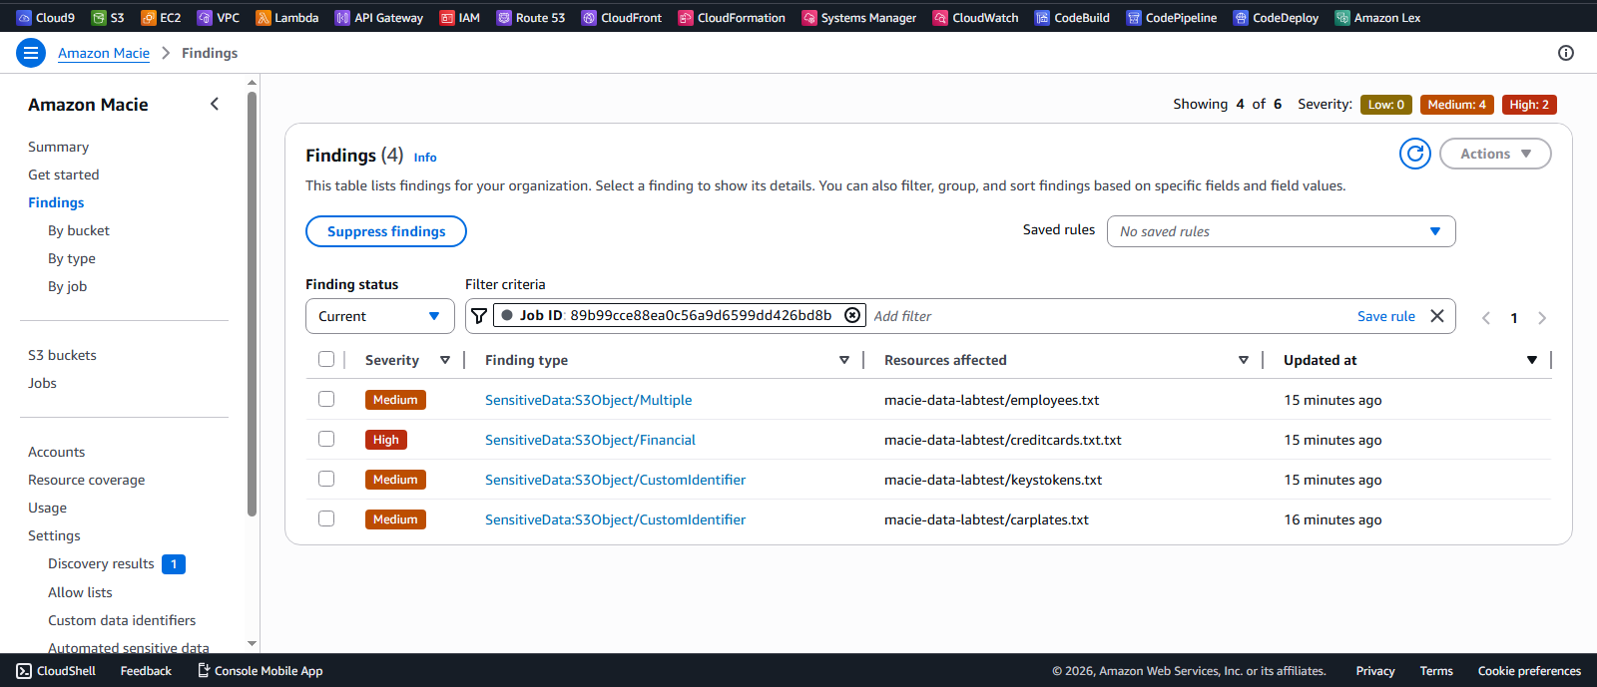Toggle the hamburger navigation menu
The width and height of the screenshot is (1597, 687).
click(x=31, y=53)
